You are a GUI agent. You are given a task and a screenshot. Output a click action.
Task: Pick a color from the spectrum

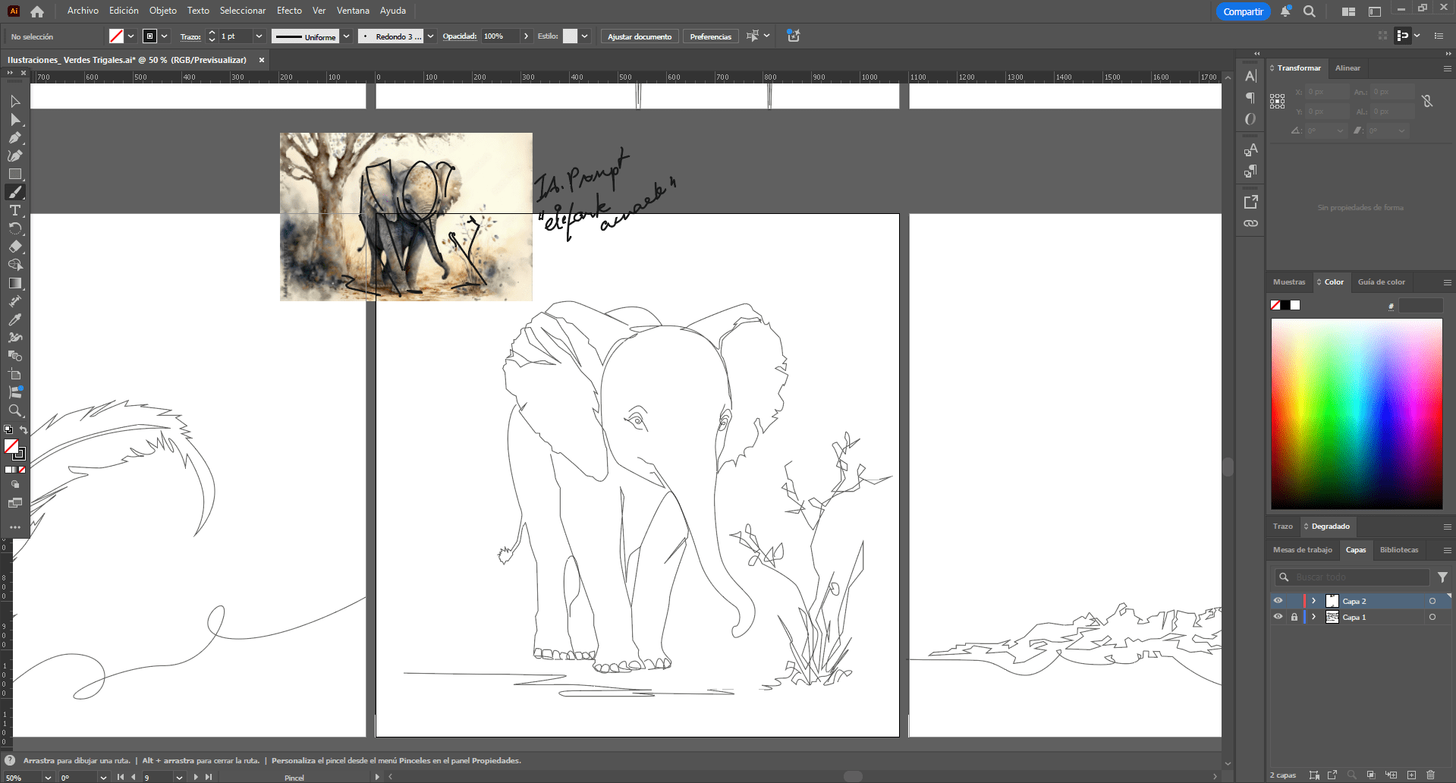[x=1356, y=414]
